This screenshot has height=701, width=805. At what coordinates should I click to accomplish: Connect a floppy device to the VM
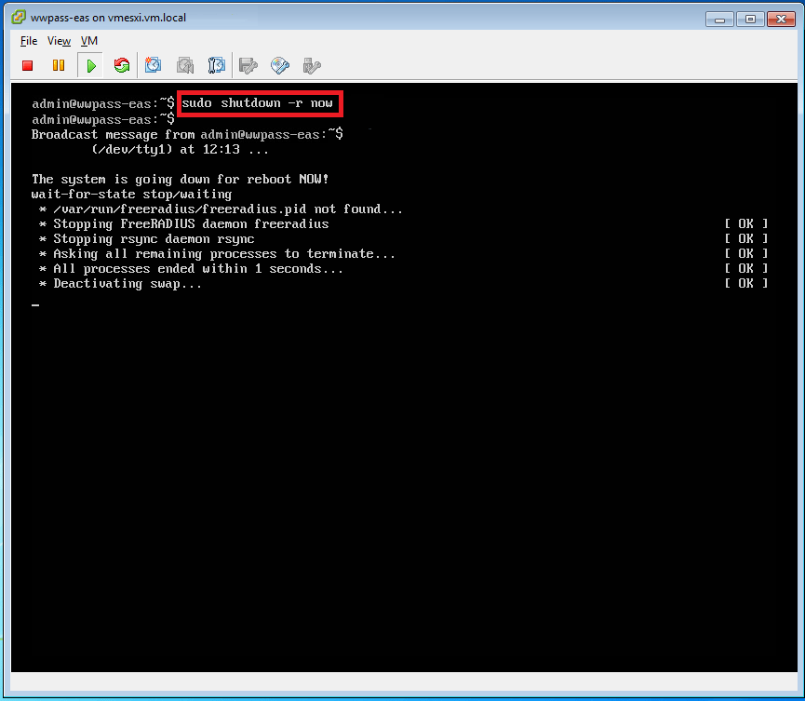(x=248, y=65)
